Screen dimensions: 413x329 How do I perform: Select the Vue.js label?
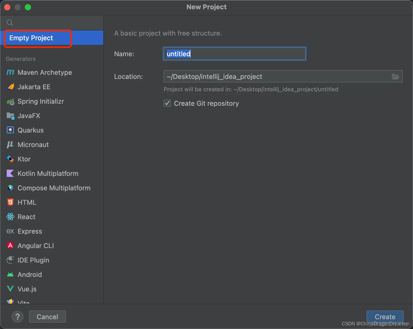(x=27, y=289)
